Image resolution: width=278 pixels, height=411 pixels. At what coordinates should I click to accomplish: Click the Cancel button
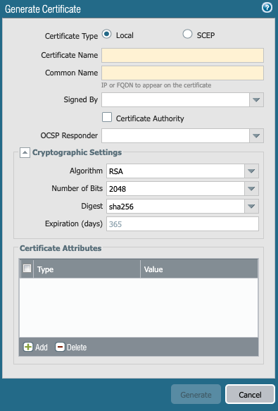(250, 394)
